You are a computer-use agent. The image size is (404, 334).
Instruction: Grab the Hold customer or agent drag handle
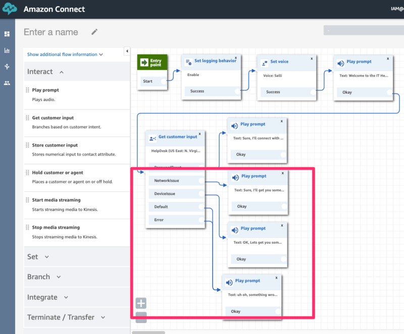tap(27, 172)
